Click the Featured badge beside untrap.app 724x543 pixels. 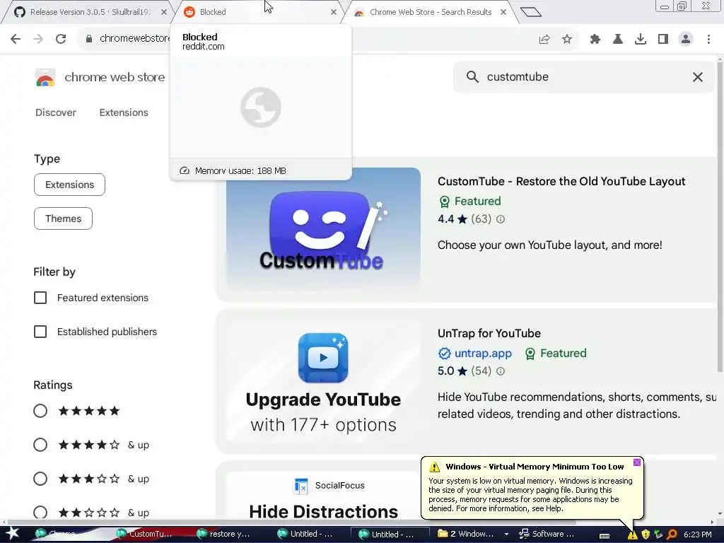[x=556, y=354]
